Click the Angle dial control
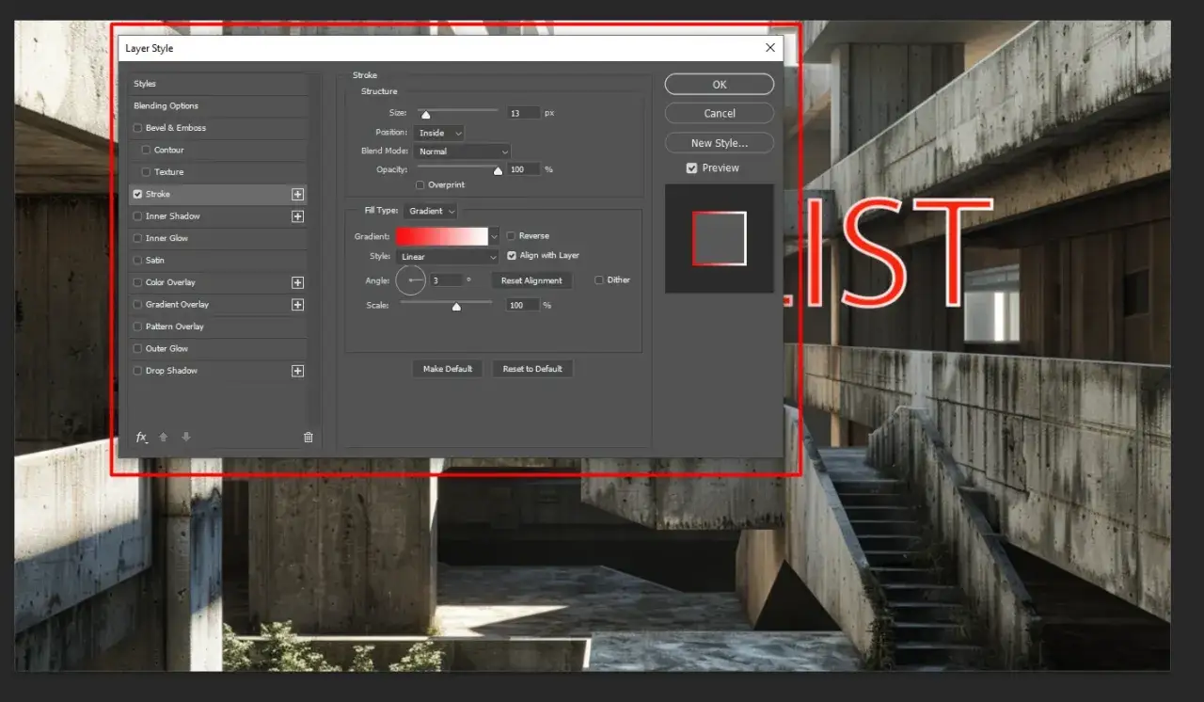 point(411,280)
